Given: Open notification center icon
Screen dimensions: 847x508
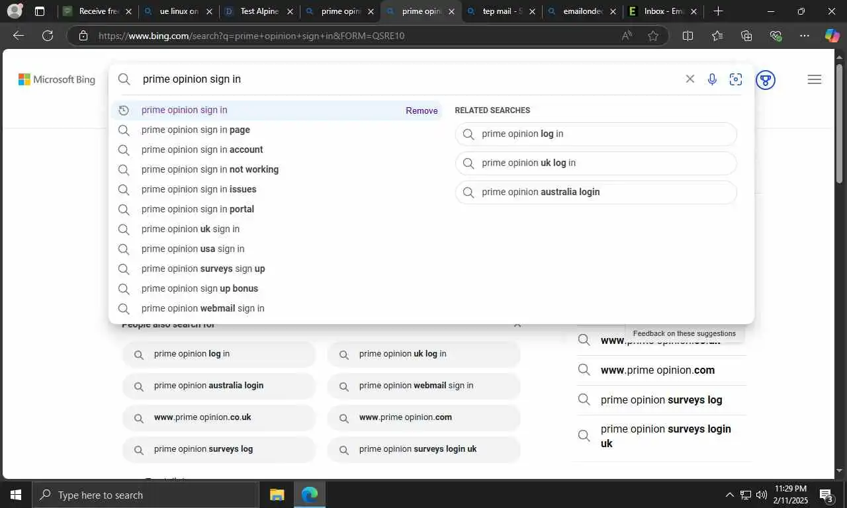Looking at the screenshot, I should point(826,495).
